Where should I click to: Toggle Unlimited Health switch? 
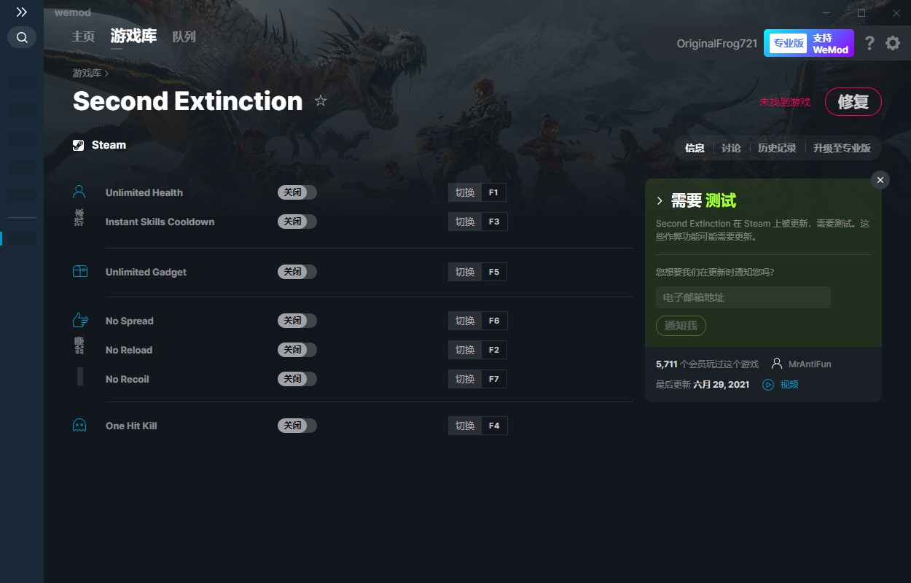pos(297,192)
